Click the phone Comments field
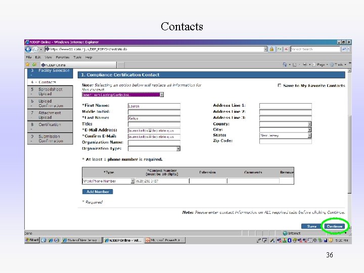The image size is (364, 273). point(253,181)
